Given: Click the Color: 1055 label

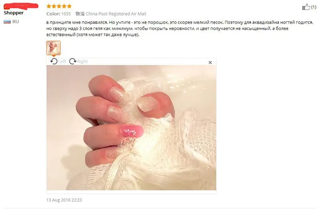Looking at the screenshot, I should [59, 14].
